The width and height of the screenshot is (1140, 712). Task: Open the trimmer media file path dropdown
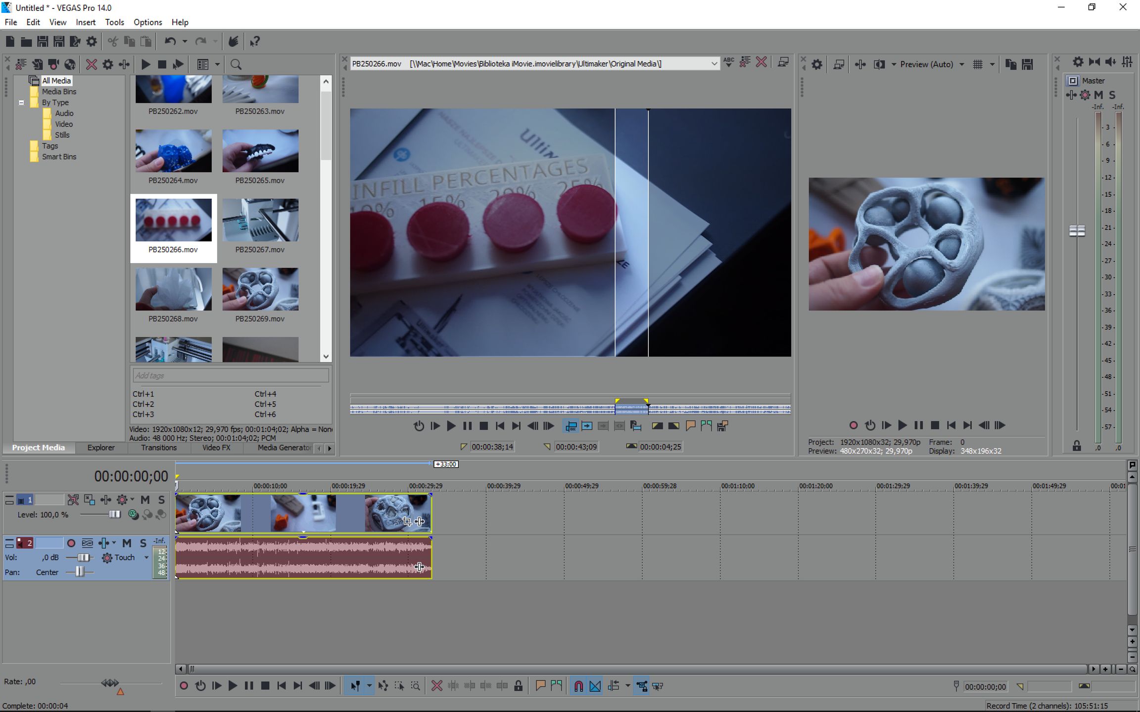(x=713, y=64)
